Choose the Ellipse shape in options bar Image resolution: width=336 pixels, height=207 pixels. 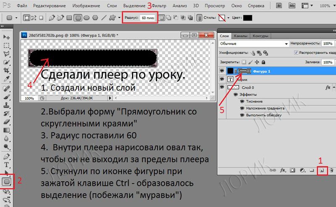pos(87,18)
